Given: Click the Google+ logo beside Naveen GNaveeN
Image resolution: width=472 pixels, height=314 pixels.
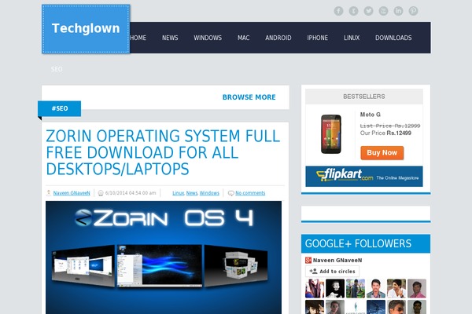Looking at the screenshot, I should coord(308,260).
